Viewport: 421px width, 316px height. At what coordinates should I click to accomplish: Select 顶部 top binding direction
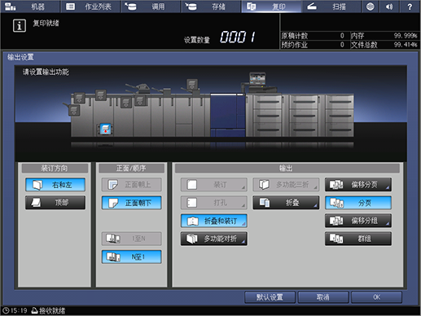tap(55, 203)
